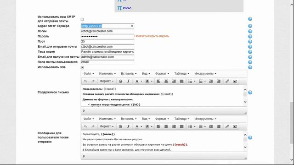Open Формат menu in email content editor
294x165 pixels.
coord(162,73)
